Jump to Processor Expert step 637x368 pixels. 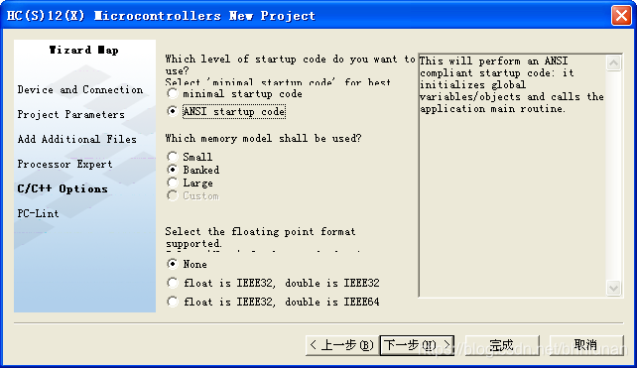[x=64, y=164]
